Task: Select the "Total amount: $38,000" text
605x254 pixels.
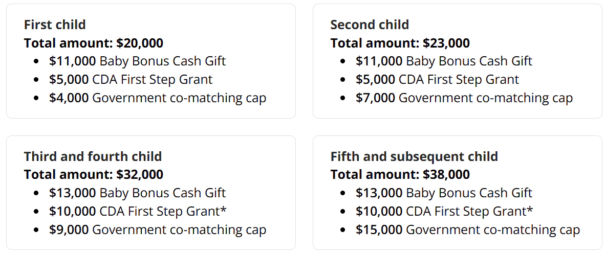Action: coord(400,175)
